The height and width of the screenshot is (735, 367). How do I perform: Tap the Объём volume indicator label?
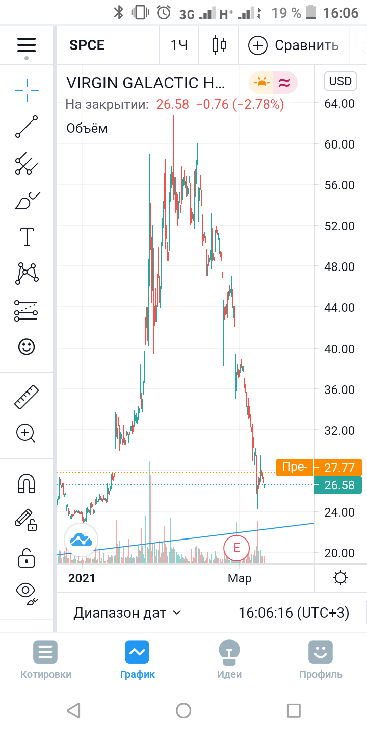click(87, 128)
